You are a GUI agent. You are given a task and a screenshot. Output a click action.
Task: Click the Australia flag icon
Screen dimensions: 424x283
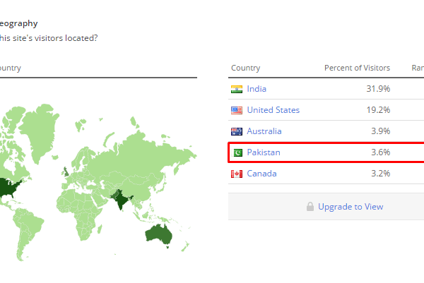237,131
